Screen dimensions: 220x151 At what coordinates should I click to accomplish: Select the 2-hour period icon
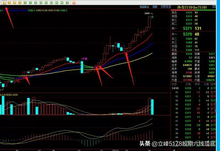pyautogui.click(x=57, y=2)
